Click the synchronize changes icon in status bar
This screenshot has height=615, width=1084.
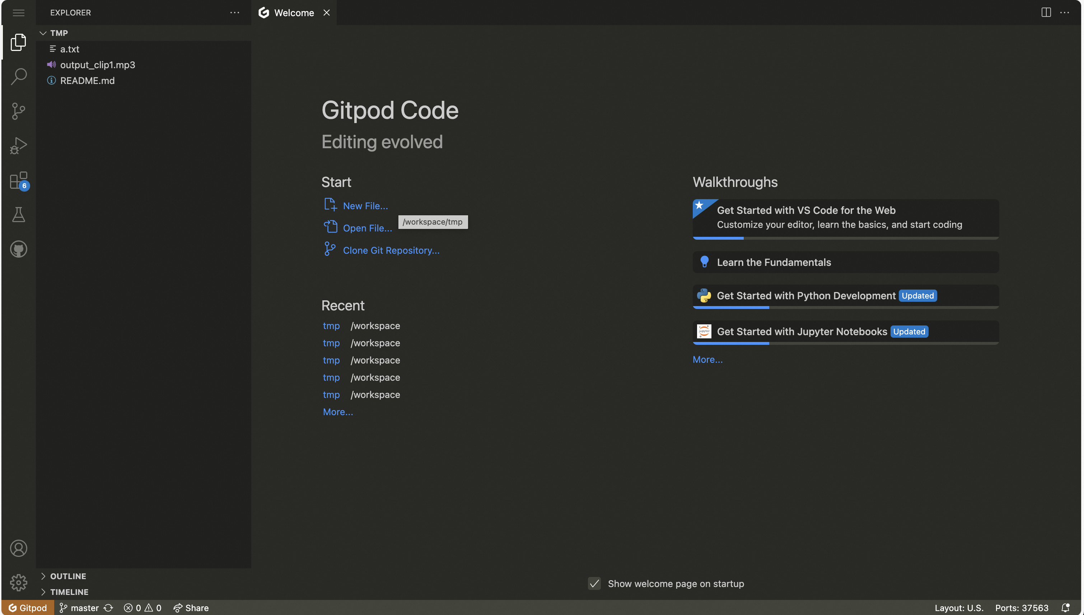pyautogui.click(x=108, y=607)
